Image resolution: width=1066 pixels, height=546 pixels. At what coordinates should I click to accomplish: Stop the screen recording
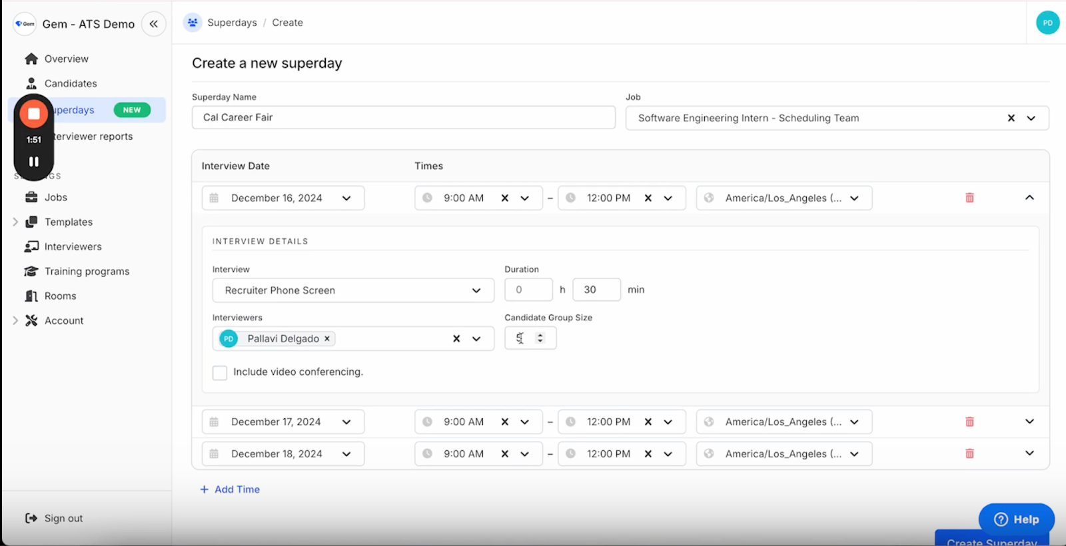tap(33, 114)
